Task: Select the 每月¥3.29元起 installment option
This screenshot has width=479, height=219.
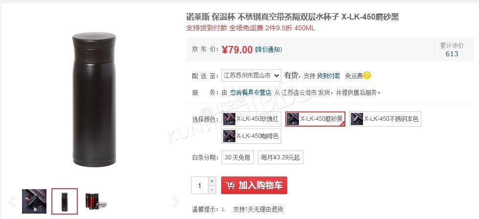Action: pyautogui.click(x=280, y=158)
